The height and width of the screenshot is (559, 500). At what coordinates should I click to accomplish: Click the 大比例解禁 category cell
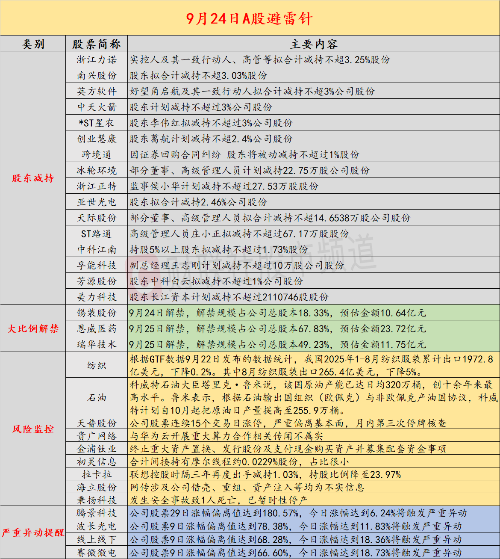pyautogui.click(x=33, y=328)
